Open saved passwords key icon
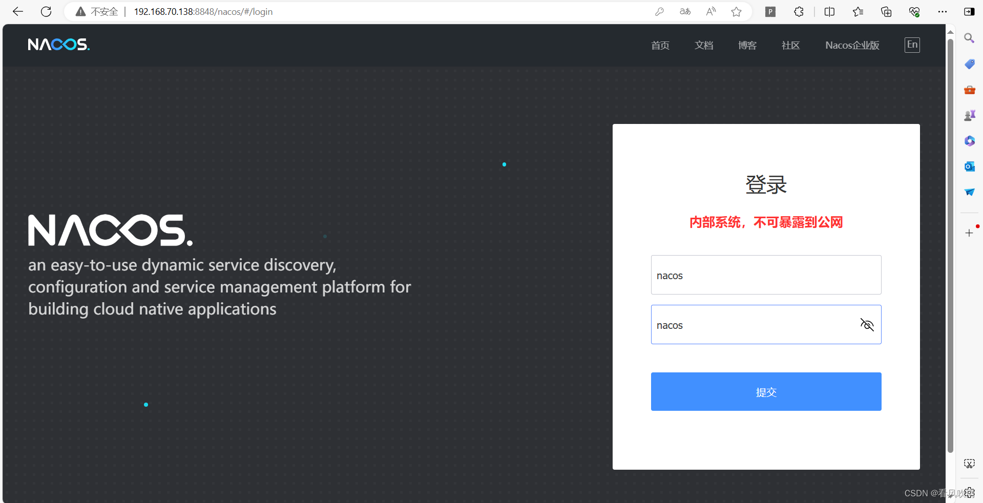This screenshot has height=503, width=983. 659,12
